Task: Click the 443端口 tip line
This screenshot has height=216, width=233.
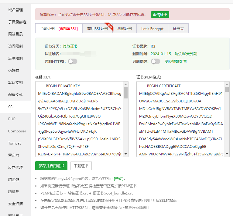Action: tap(95, 208)
